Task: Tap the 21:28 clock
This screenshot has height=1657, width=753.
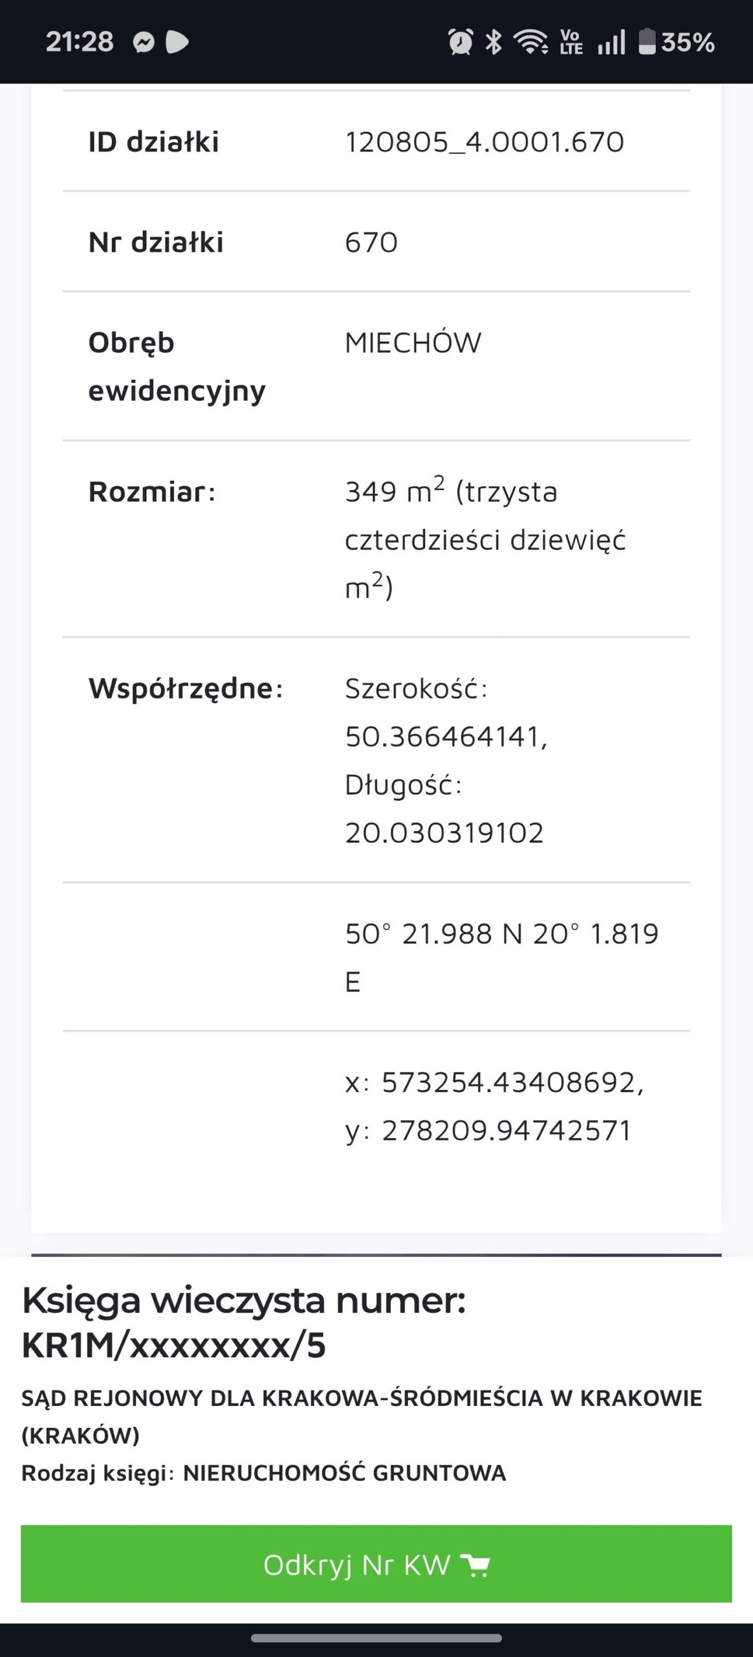Action: (x=80, y=43)
